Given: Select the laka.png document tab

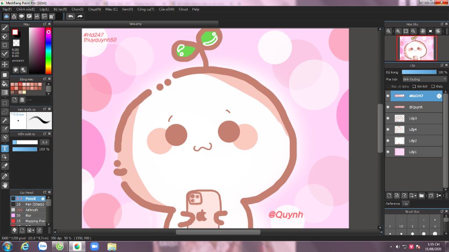Looking at the screenshot, I should tap(135, 24).
